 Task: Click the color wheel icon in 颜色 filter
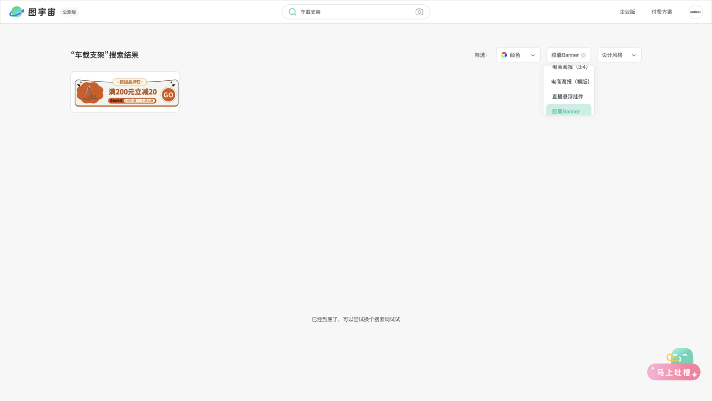[504, 55]
